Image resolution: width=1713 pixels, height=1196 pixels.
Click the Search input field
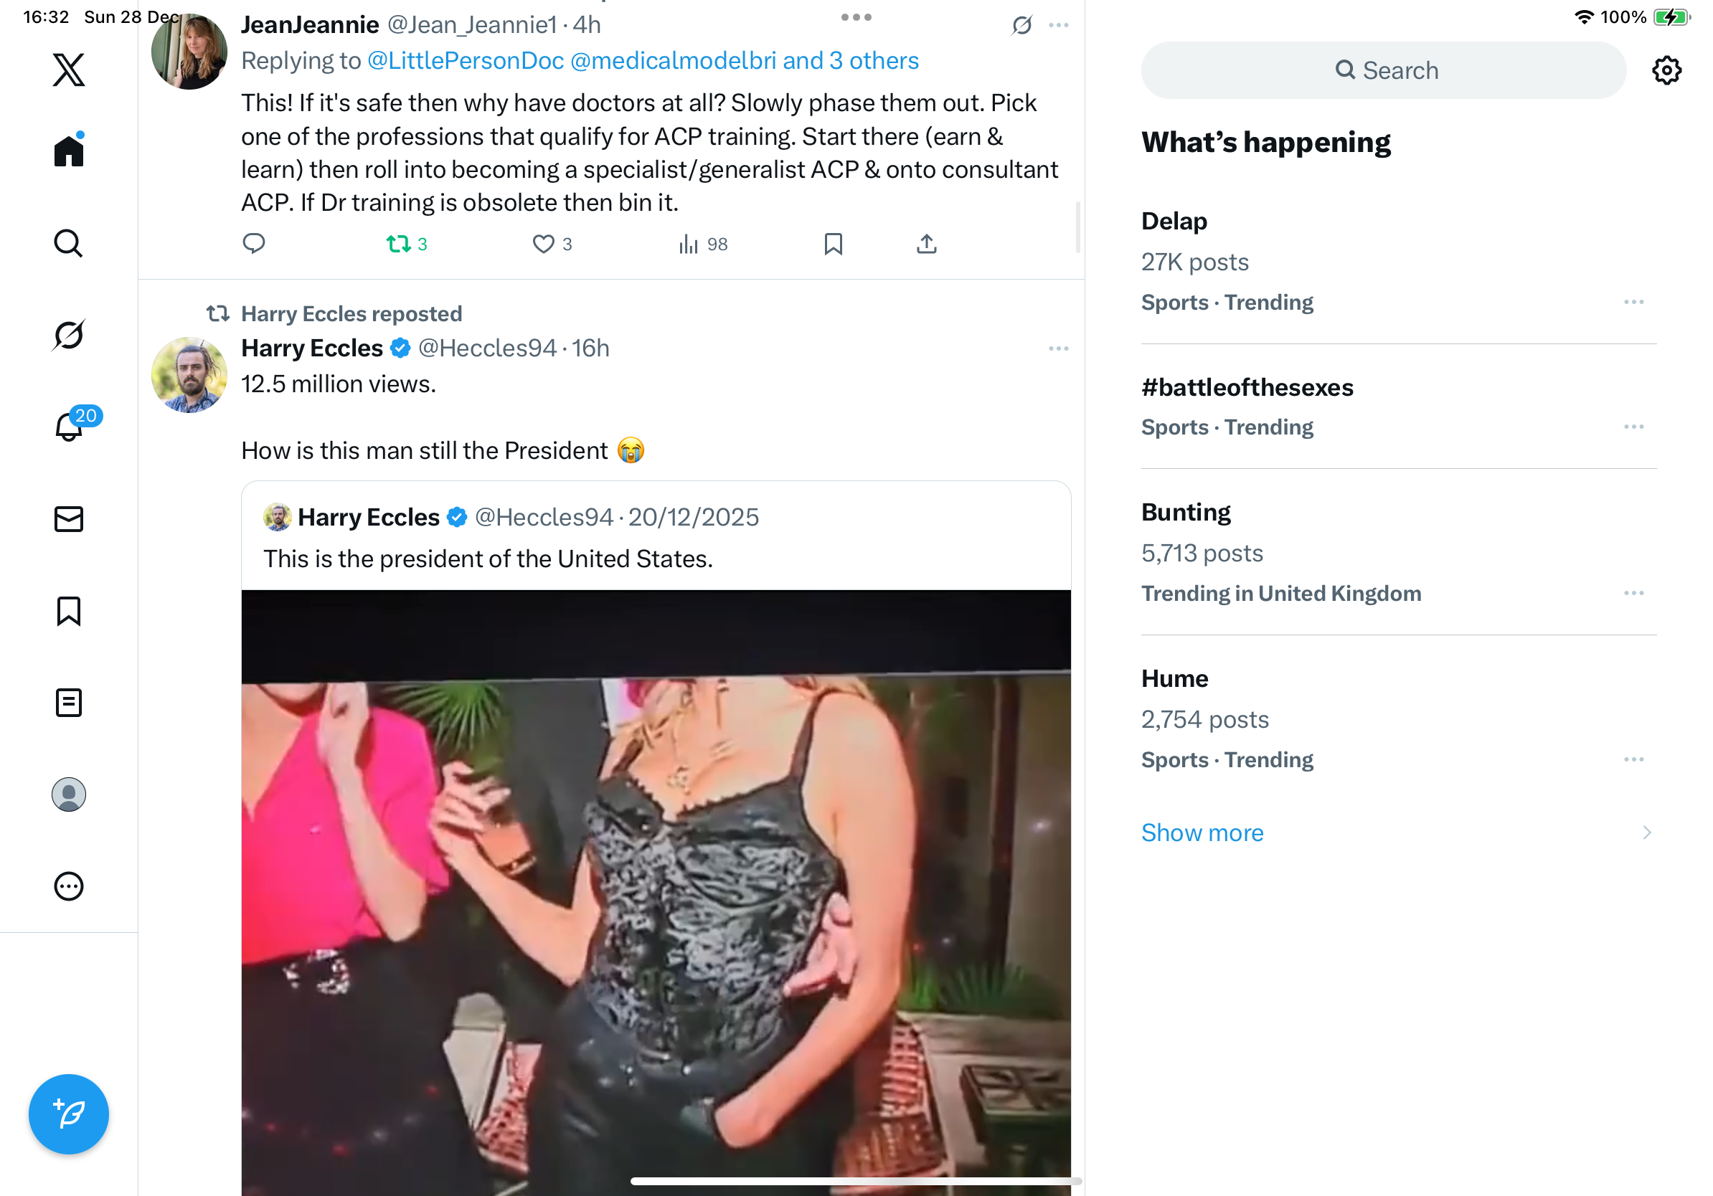(1382, 71)
